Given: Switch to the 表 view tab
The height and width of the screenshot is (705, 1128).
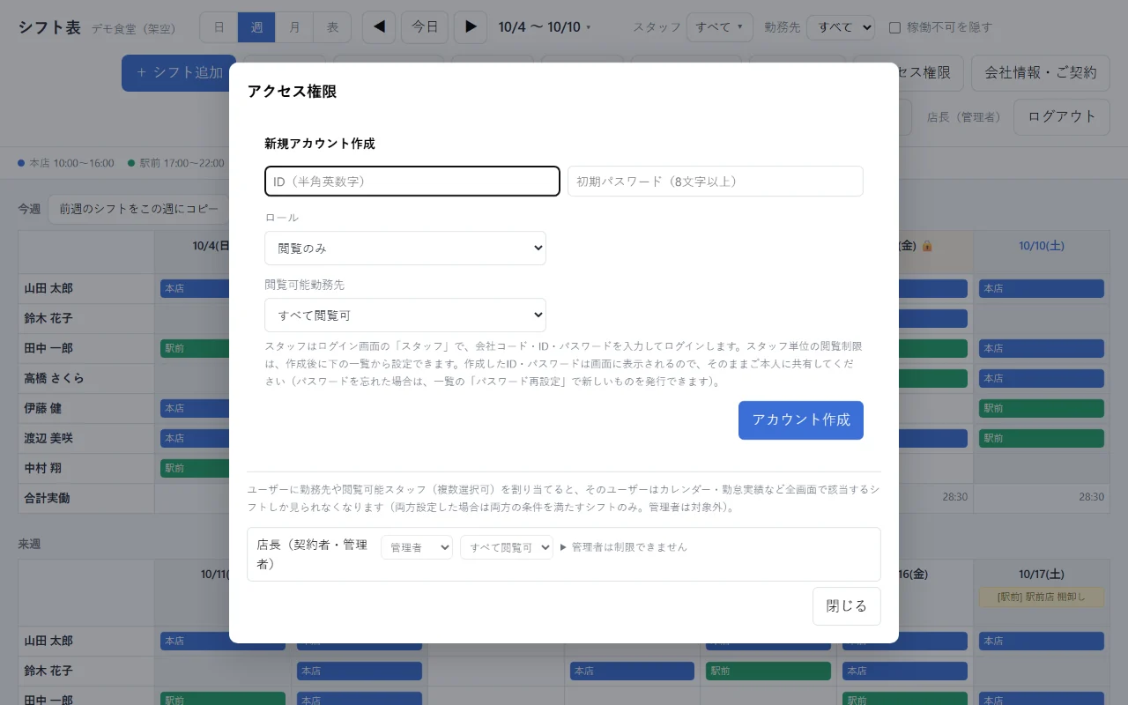Looking at the screenshot, I should point(332,27).
